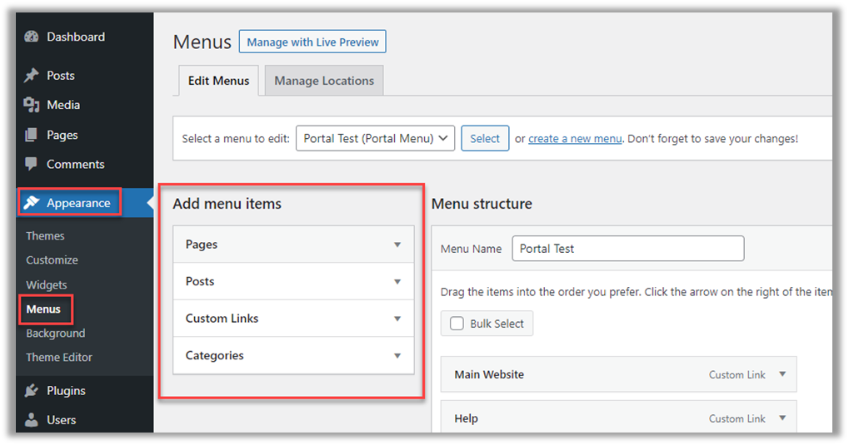Follow the create a new menu link
849x445 pixels.
point(575,139)
